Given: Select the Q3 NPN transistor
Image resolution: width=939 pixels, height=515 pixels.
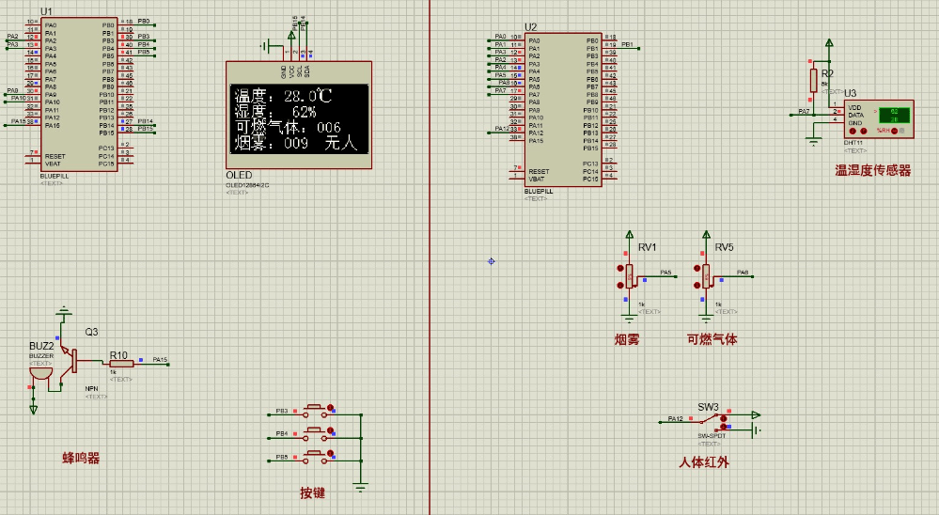Looking at the screenshot, I should click(75, 363).
